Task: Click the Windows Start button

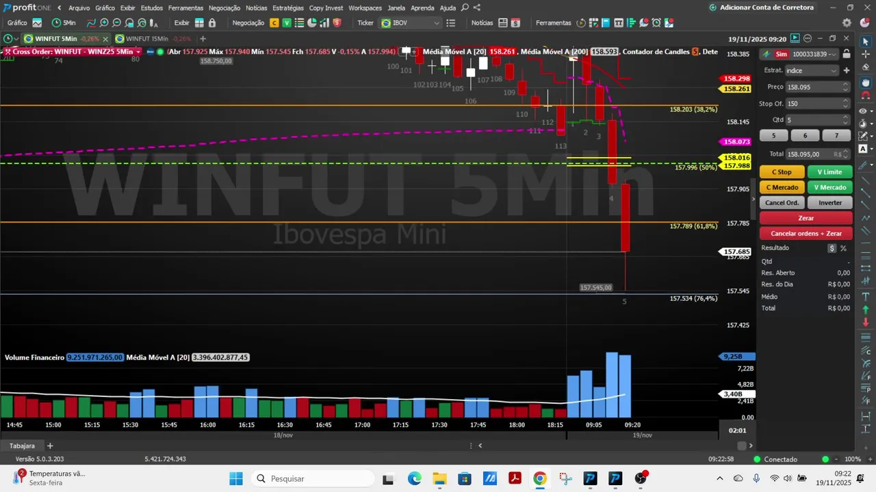Action: pos(236,478)
